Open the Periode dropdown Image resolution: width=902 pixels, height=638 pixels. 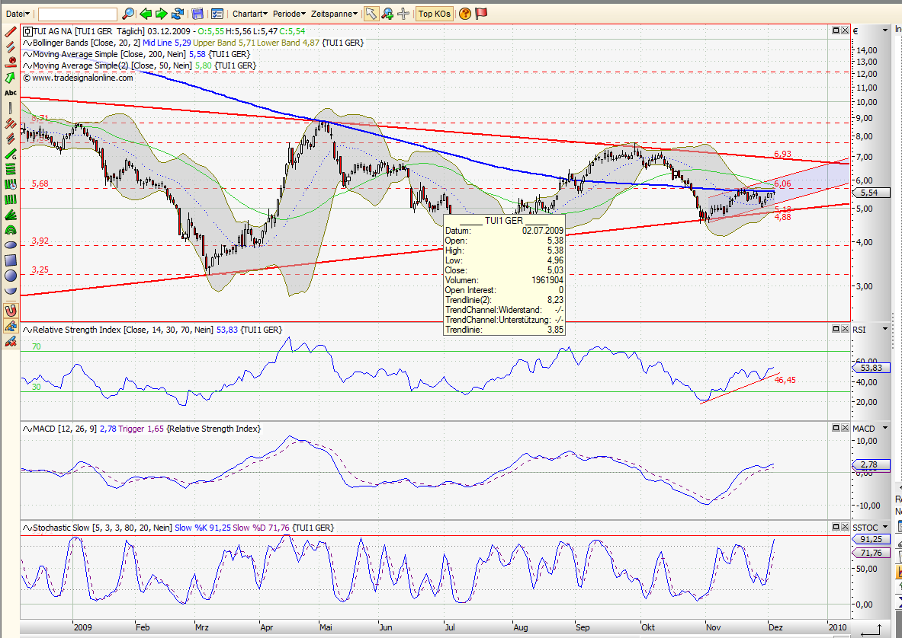[289, 13]
